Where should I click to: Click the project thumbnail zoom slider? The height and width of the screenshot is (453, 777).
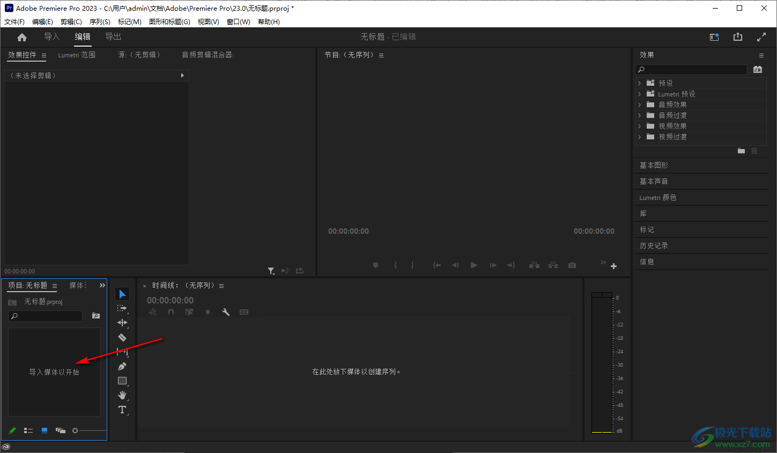(x=90, y=430)
